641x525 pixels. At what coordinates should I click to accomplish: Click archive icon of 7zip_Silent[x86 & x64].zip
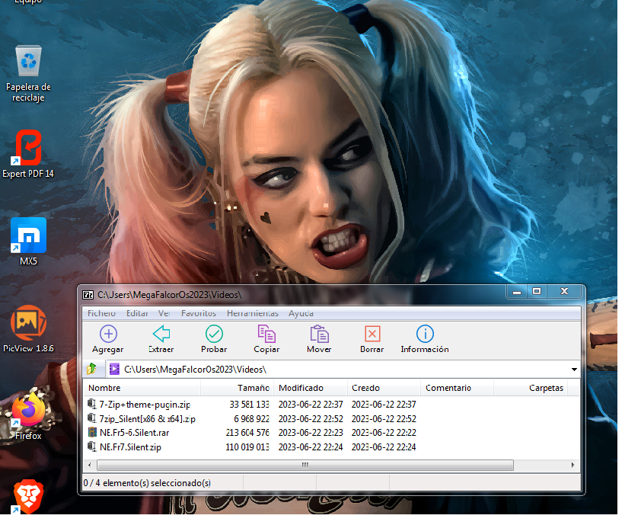(x=92, y=418)
